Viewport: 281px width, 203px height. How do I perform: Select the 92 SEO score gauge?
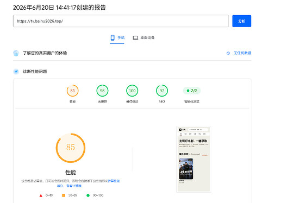pos(162,91)
